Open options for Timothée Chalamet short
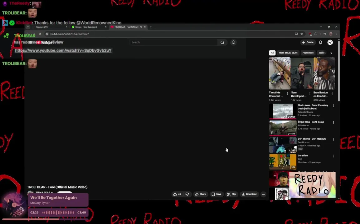360x224 pixels. pyautogui.click(x=287, y=94)
